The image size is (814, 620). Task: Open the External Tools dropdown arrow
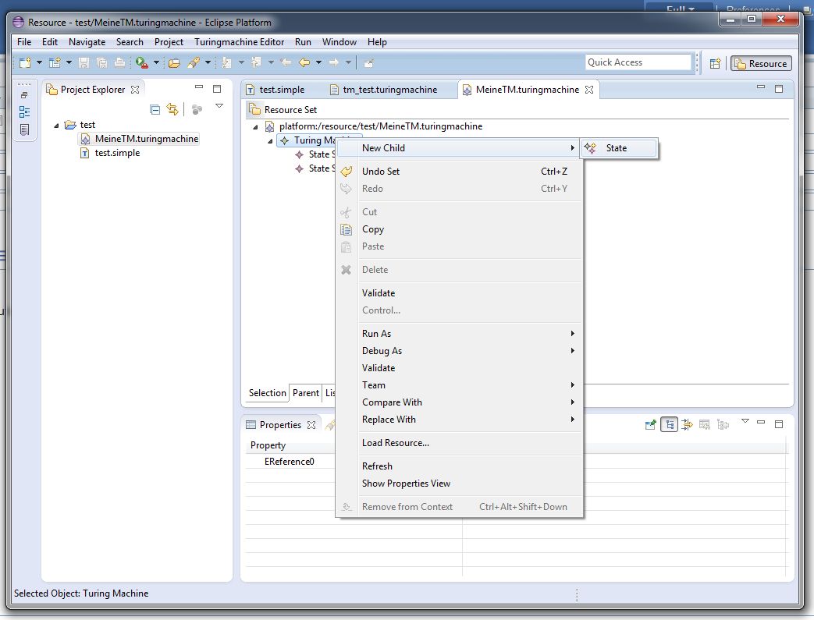(156, 62)
